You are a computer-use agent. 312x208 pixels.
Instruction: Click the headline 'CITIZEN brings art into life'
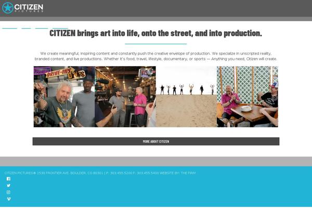[x=156, y=33]
